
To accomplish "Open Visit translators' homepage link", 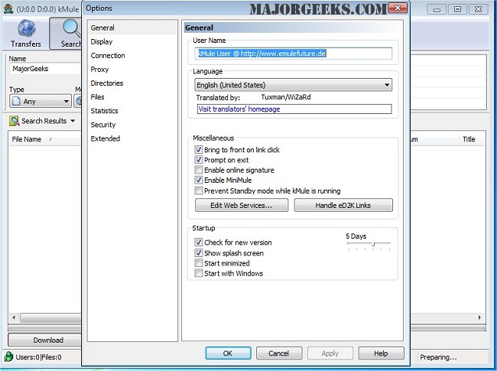I will pos(239,109).
